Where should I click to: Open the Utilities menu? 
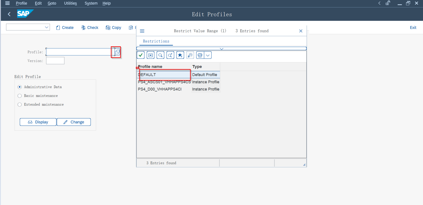pos(70,3)
